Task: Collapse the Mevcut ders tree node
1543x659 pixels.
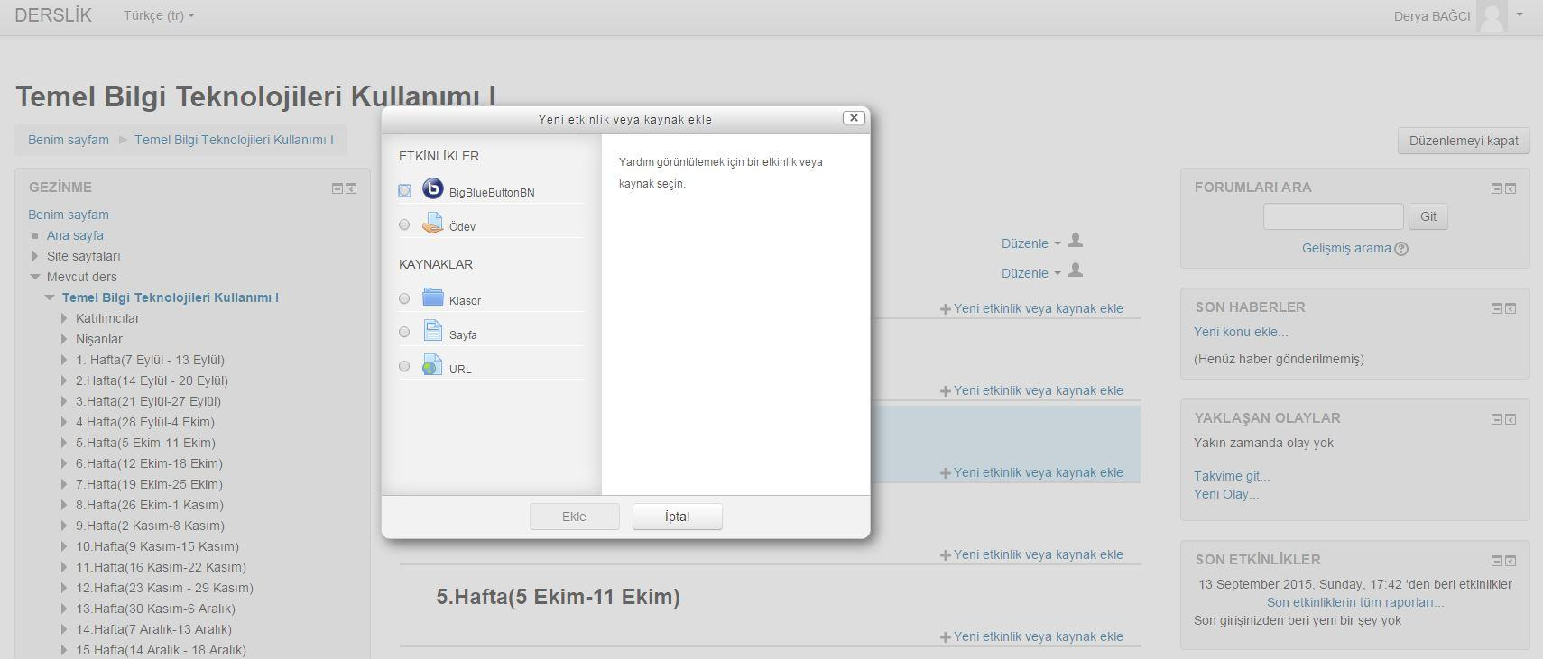Action: pos(35,277)
